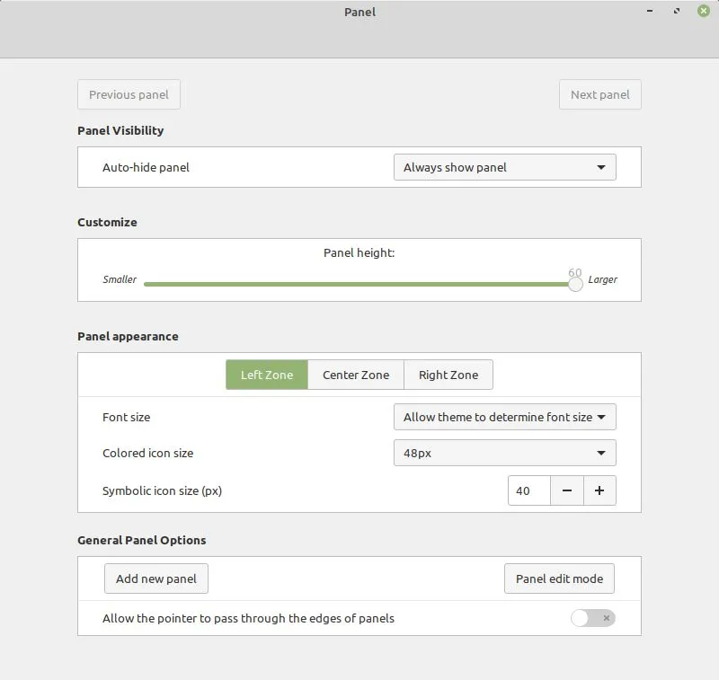The height and width of the screenshot is (680, 719).
Task: Enter Panel edit mode
Action: 559,578
